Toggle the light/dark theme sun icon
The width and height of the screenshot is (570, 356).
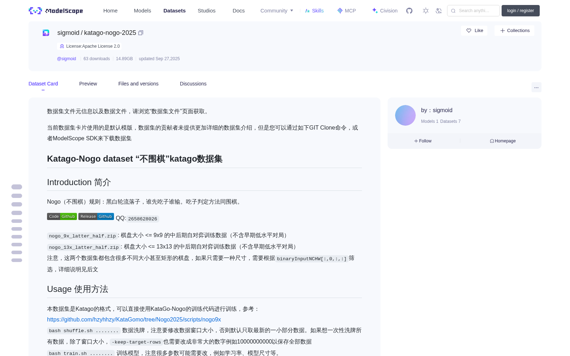(426, 11)
